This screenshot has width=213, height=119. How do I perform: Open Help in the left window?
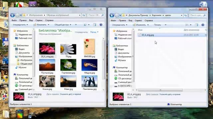tap(101, 25)
